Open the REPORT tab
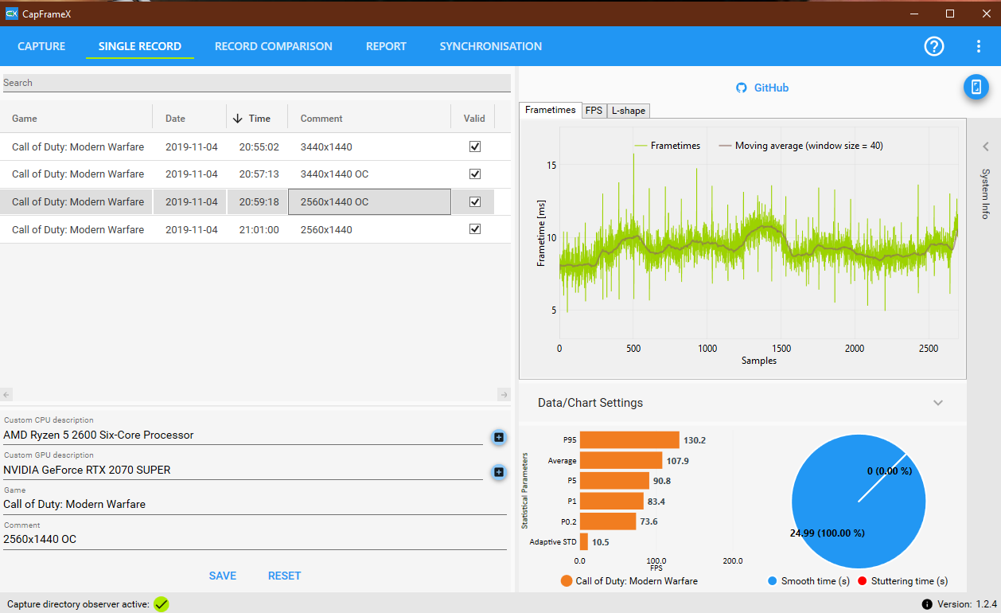Image resolution: width=1001 pixels, height=613 pixels. 386,46
